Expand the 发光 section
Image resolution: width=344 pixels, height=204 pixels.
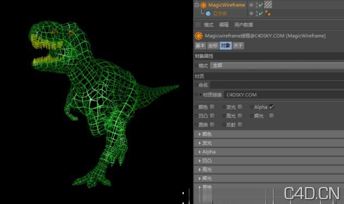[x=269, y=143]
